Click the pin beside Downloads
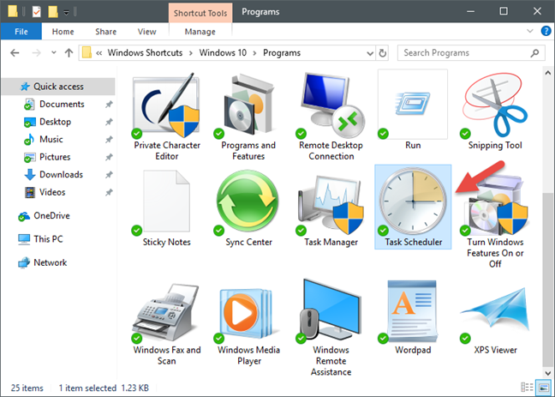Image resolution: width=555 pixels, height=397 pixels. tap(109, 175)
